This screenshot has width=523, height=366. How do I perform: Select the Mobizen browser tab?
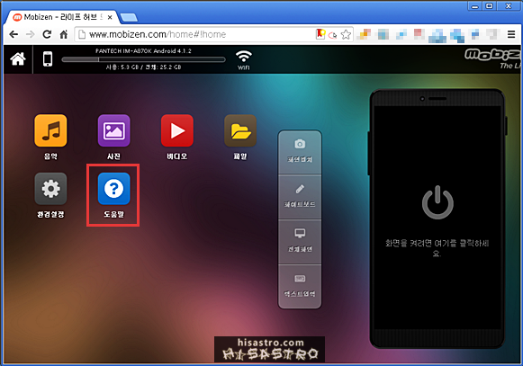click(63, 17)
